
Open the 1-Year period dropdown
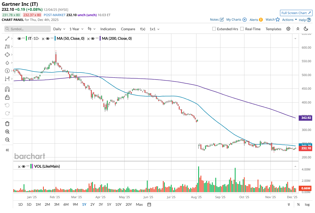(x=76, y=29)
